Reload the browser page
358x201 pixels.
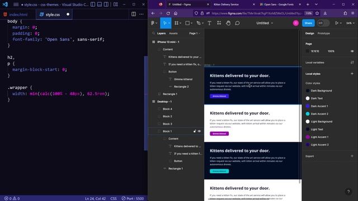168,13
